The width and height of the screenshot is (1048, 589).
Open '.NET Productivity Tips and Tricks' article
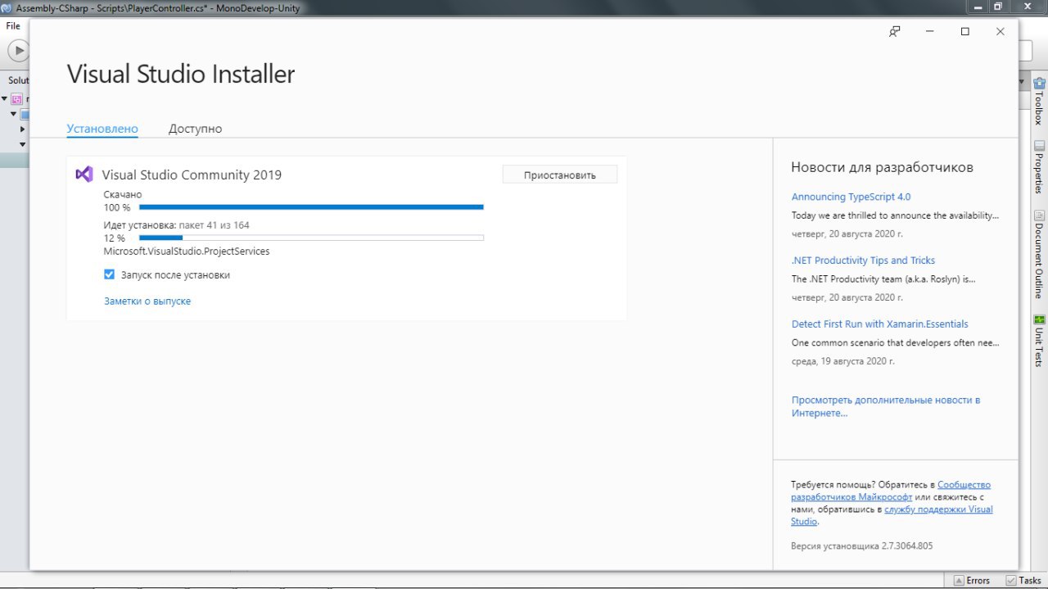point(863,260)
